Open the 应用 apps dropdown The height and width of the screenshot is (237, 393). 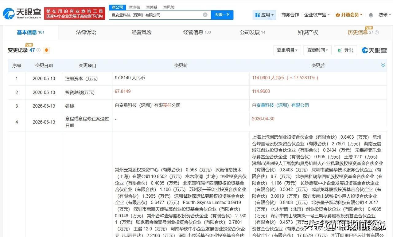264,15
